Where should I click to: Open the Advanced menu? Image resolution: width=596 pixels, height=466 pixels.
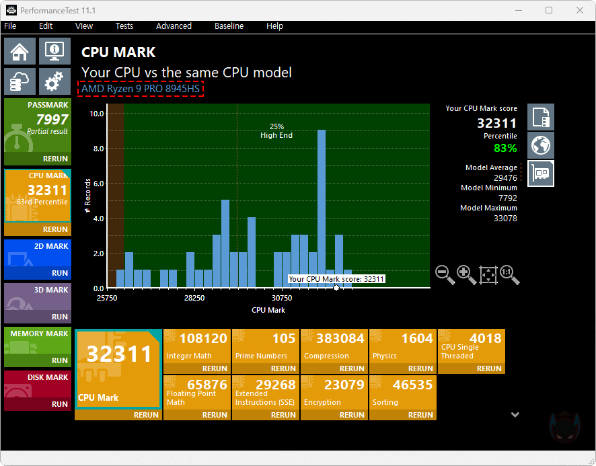pos(174,26)
